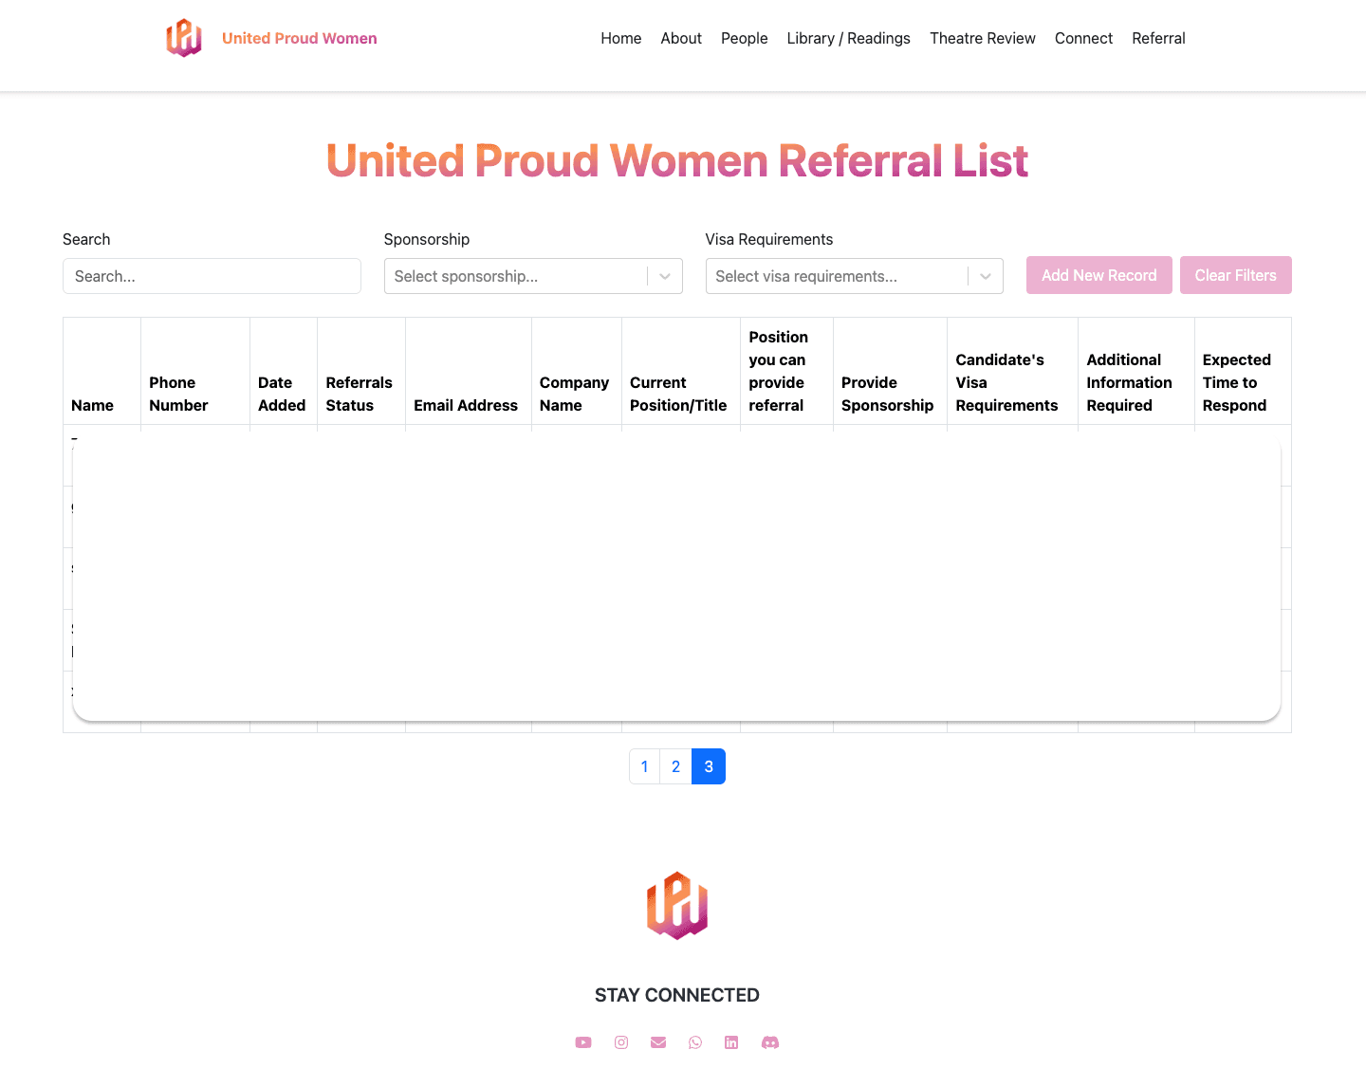Click the Instagram icon in footer

pos(621,1041)
